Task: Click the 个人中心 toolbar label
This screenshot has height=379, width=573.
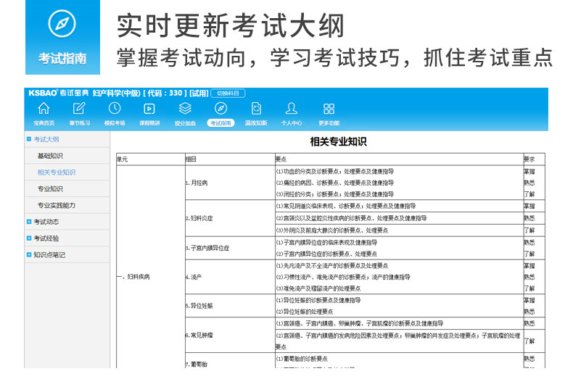Action: 292,123
